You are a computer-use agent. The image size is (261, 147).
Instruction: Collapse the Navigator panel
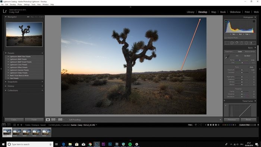click(6, 17)
